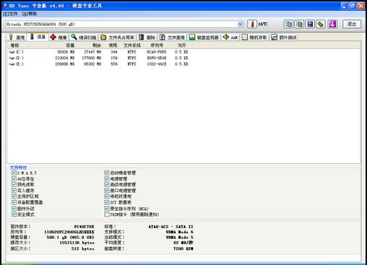Switch to the 删除 erase tab
Screen dimensions: 367x265
click(x=147, y=38)
